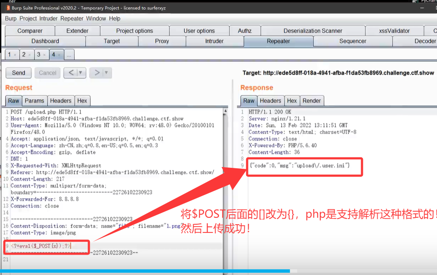Click the Target URL label
The width and height of the screenshot is (437, 275).
(338, 73)
